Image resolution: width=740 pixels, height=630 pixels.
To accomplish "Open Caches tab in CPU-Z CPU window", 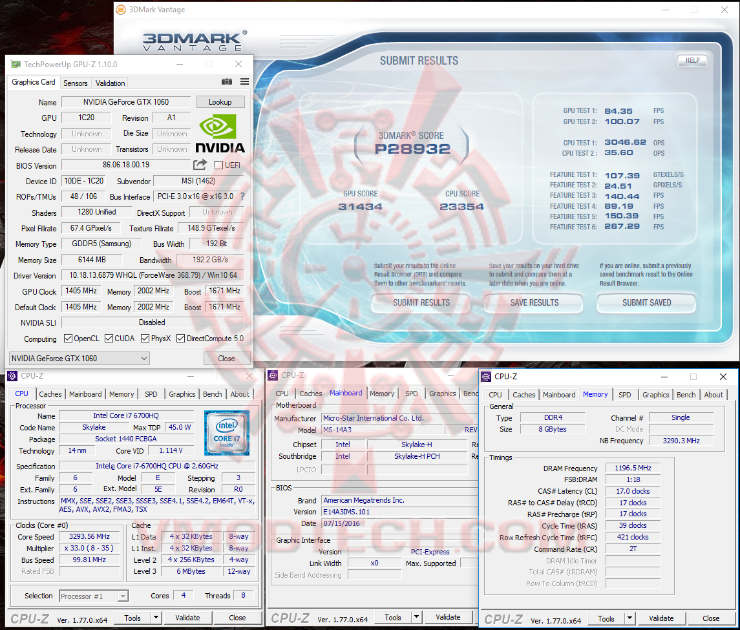I will [x=50, y=394].
